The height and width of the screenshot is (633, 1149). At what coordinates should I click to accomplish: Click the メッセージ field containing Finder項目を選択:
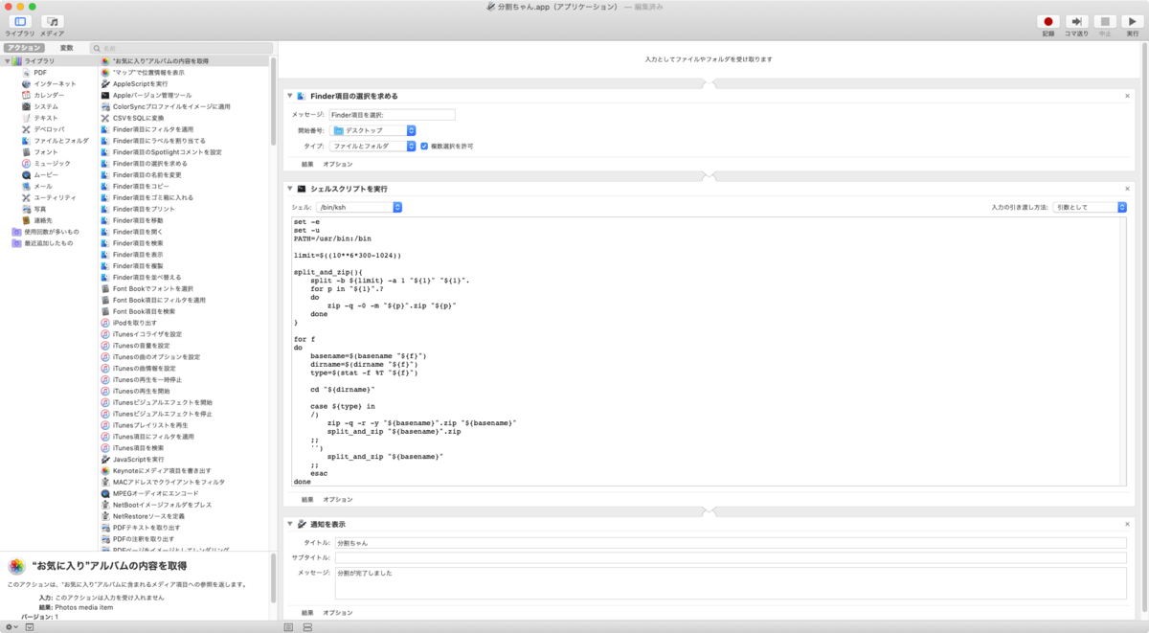(x=392, y=115)
